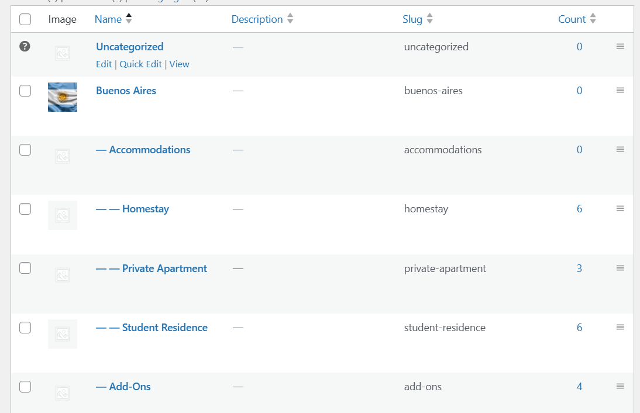Click the drag handle for Buenos Aires row
This screenshot has height=413, width=640.
pos(620,91)
